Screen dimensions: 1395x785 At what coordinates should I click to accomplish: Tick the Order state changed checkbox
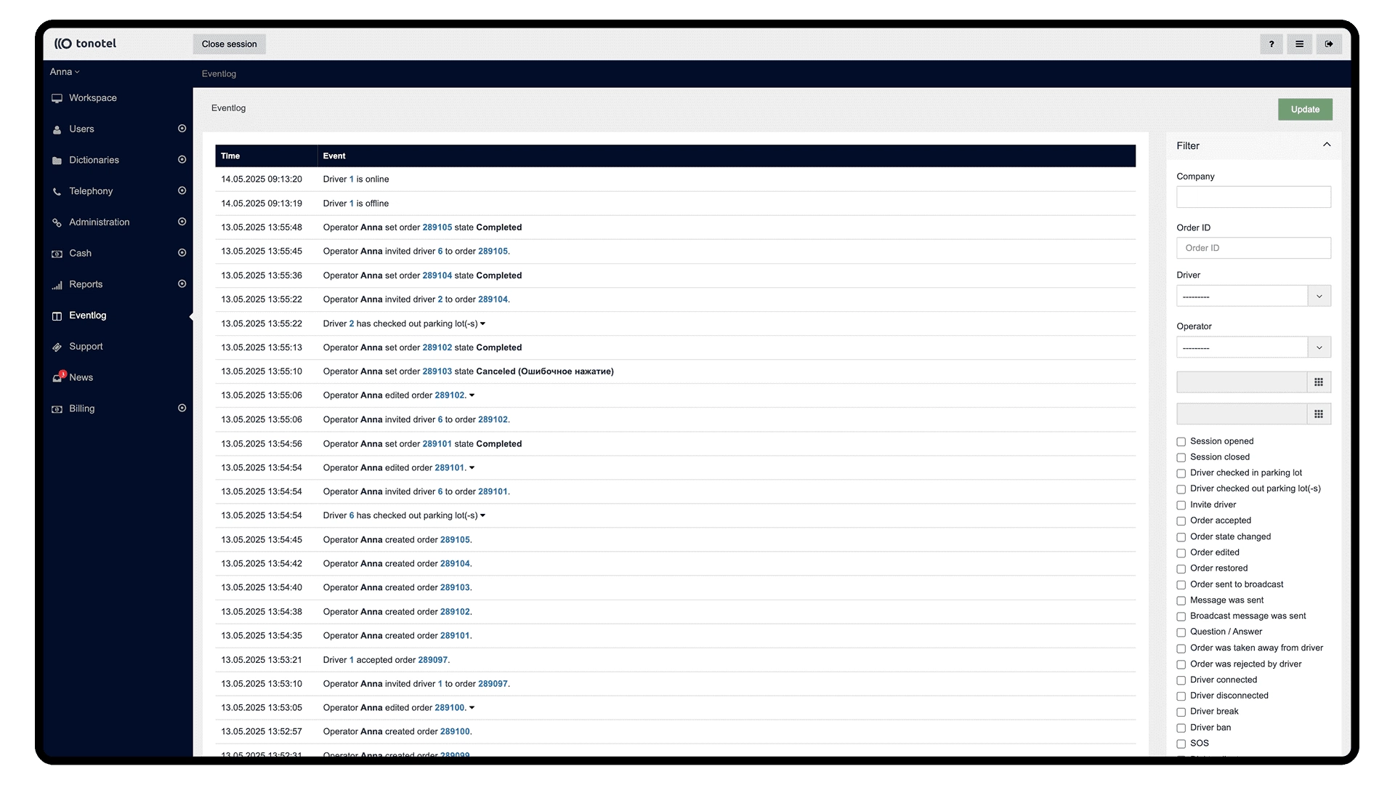1181,537
